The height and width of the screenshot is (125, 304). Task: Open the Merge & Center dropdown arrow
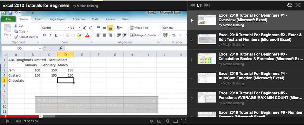[x=158, y=35]
